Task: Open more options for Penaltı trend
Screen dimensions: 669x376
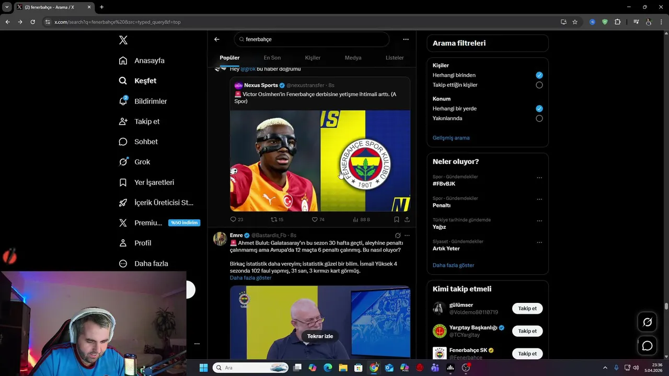Action: coord(539,199)
